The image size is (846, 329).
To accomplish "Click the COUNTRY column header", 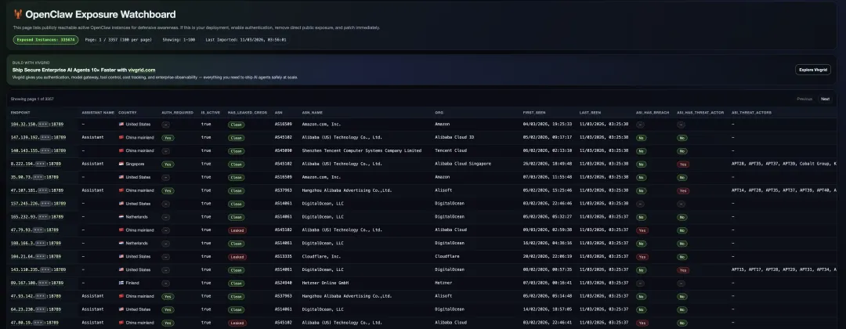I will coord(128,113).
